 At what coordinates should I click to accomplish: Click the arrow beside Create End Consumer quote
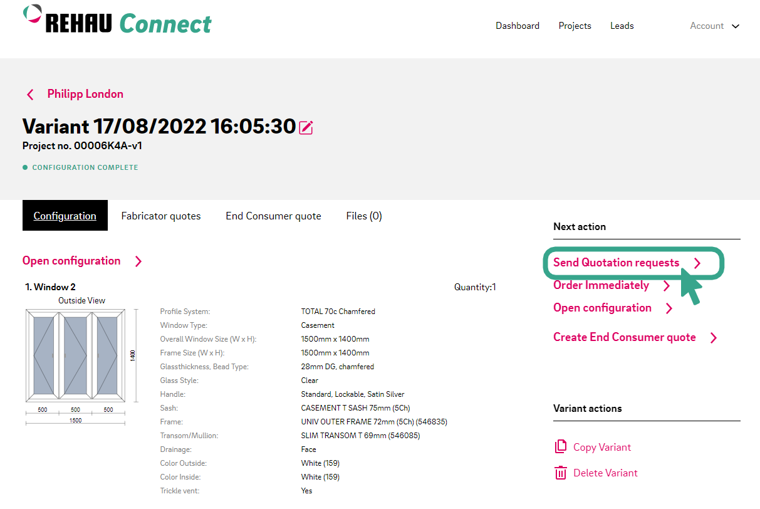(x=713, y=338)
